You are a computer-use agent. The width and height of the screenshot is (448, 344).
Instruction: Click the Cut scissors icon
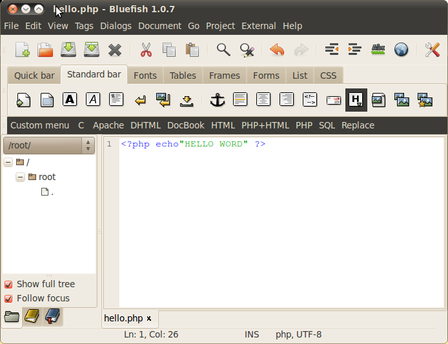pyautogui.click(x=146, y=50)
